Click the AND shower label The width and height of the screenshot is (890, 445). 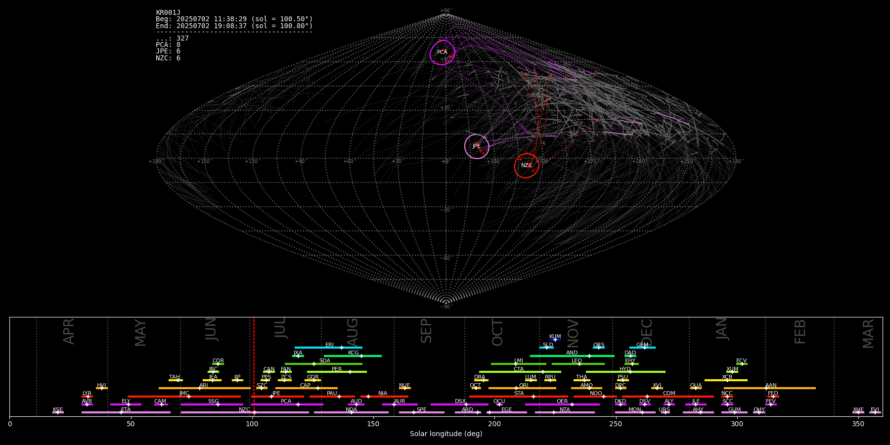(x=572, y=353)
